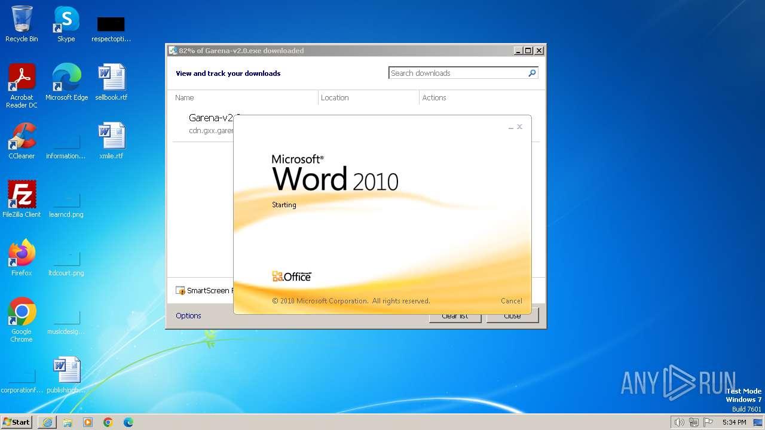Click Clear list button in downloads
765x430 pixels.
coord(455,315)
